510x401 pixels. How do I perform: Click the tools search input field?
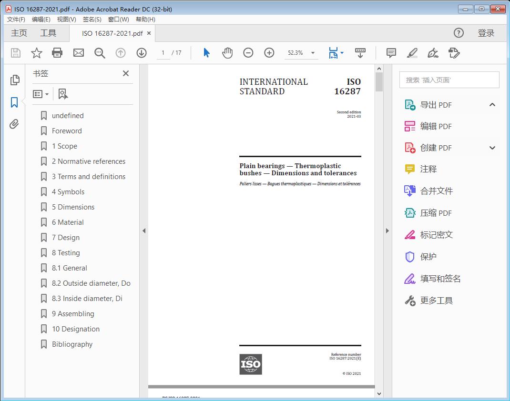449,80
